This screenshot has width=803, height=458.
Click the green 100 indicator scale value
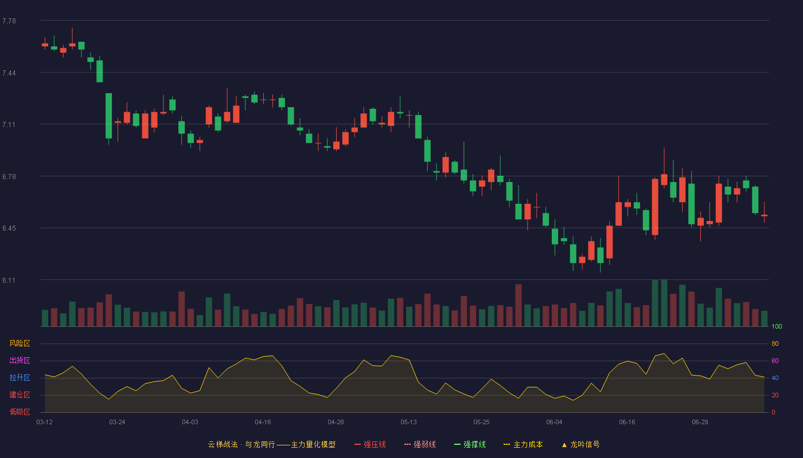point(777,327)
